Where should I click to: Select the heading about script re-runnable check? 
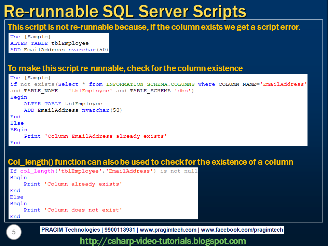[123, 68]
